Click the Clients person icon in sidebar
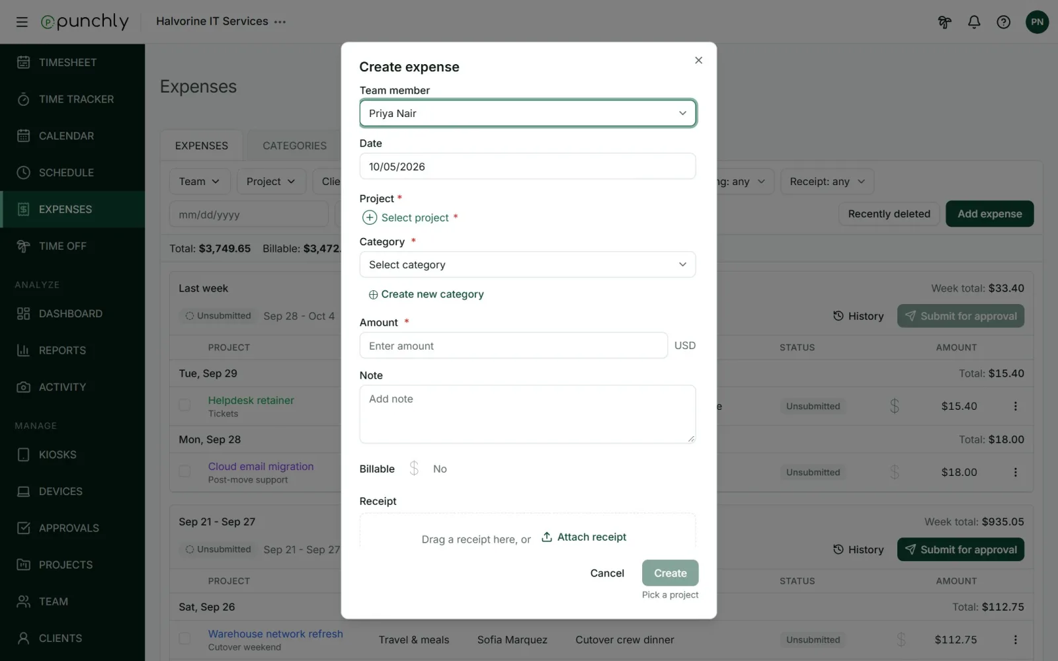The width and height of the screenshot is (1058, 661). pos(23,638)
